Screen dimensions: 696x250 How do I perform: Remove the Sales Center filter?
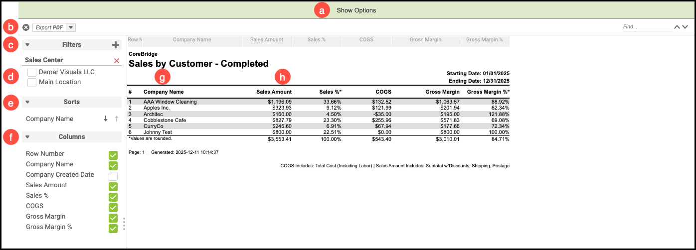[117, 61]
